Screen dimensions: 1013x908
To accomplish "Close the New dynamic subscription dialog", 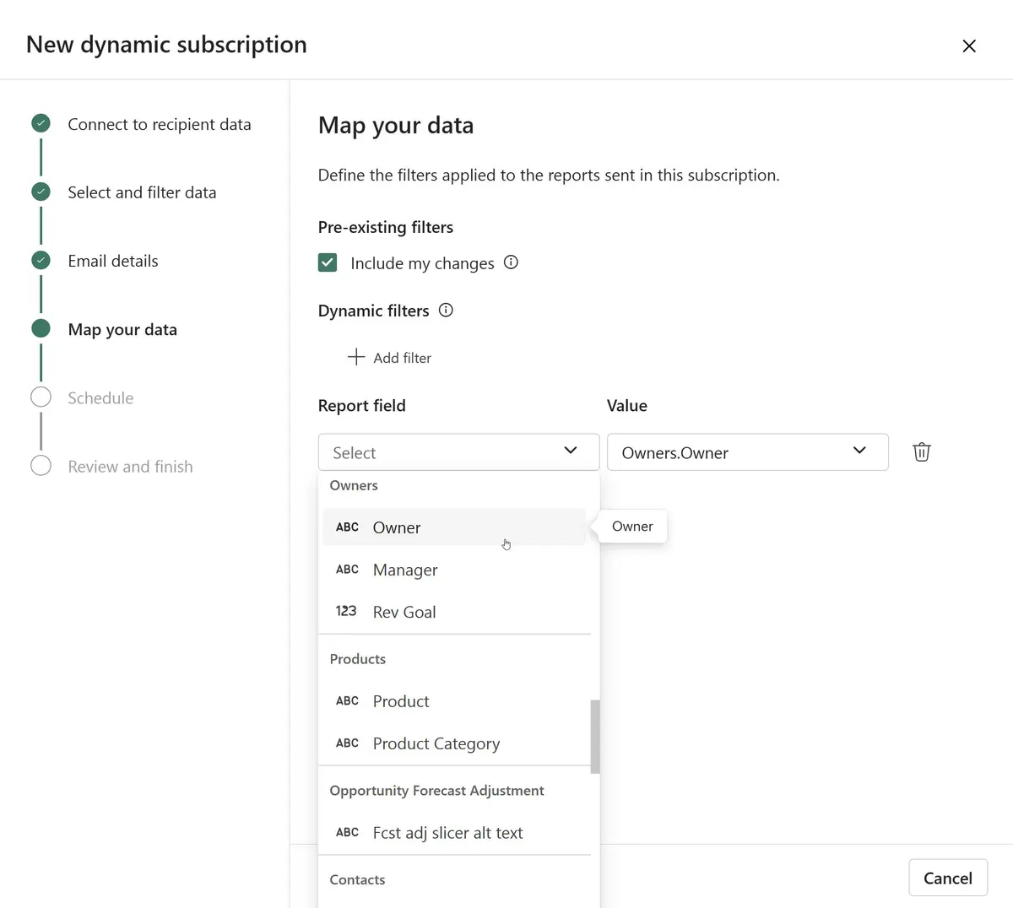I will click(969, 46).
